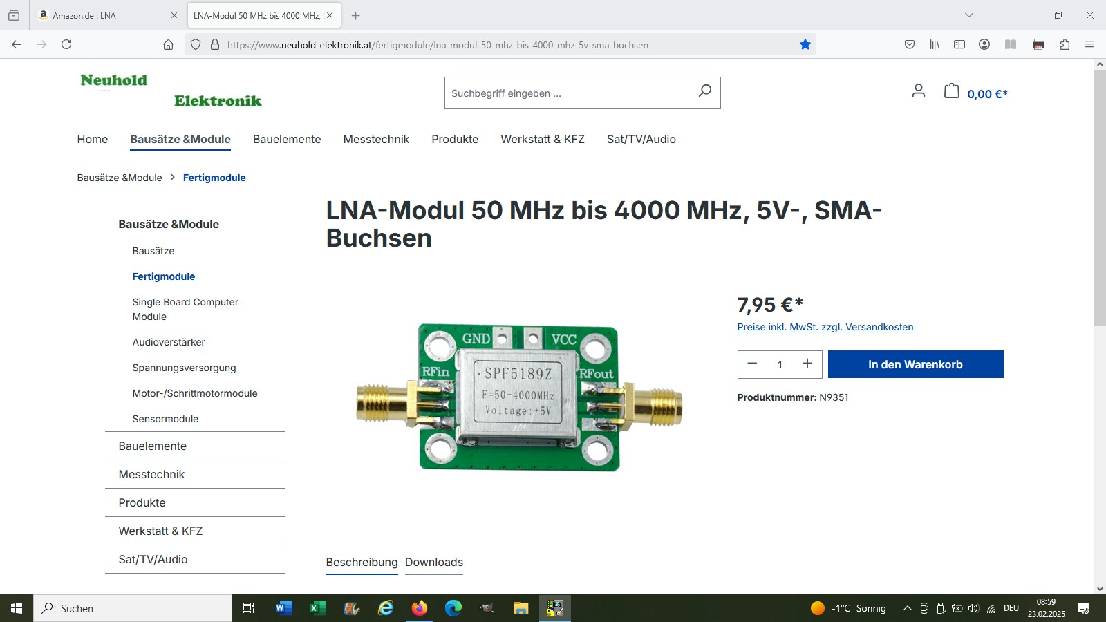The width and height of the screenshot is (1106, 622).
Task: Expand the Bauelemente sidebar category
Action: point(195,446)
